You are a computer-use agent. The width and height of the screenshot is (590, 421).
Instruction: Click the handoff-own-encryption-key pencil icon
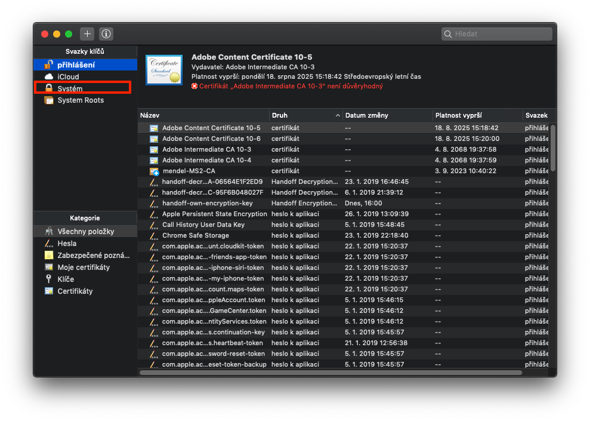[x=153, y=204]
